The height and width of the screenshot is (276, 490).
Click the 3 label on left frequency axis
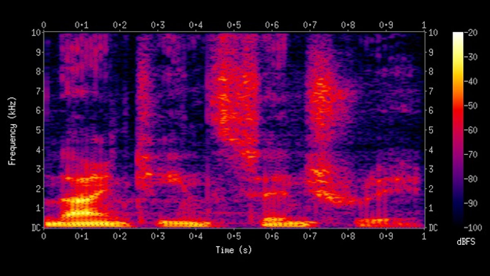click(x=38, y=169)
